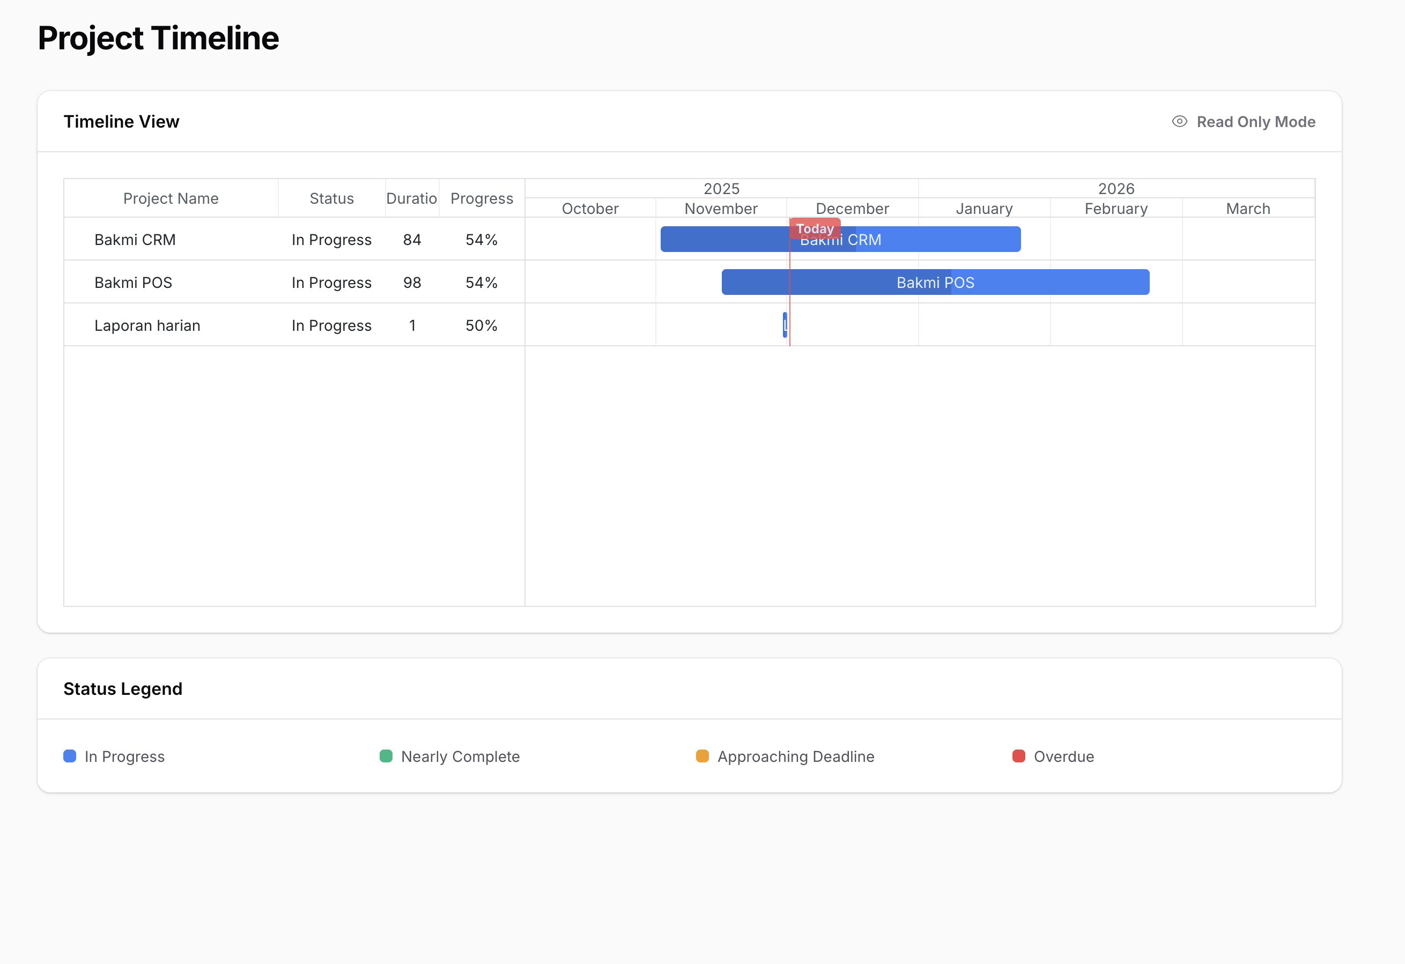Viewport: 1405px width, 964px height.
Task: Click the orange Approaching Deadline legend swatch
Action: coord(702,756)
